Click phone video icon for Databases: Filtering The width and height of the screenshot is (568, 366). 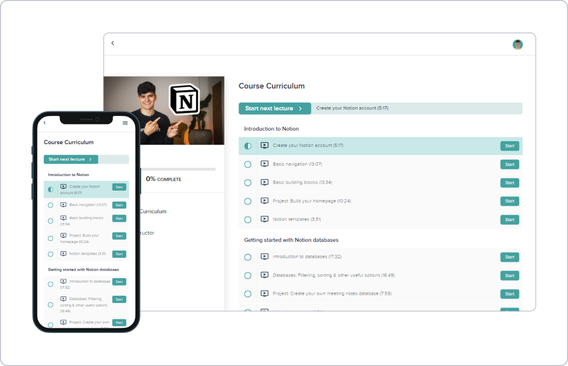[x=64, y=299]
